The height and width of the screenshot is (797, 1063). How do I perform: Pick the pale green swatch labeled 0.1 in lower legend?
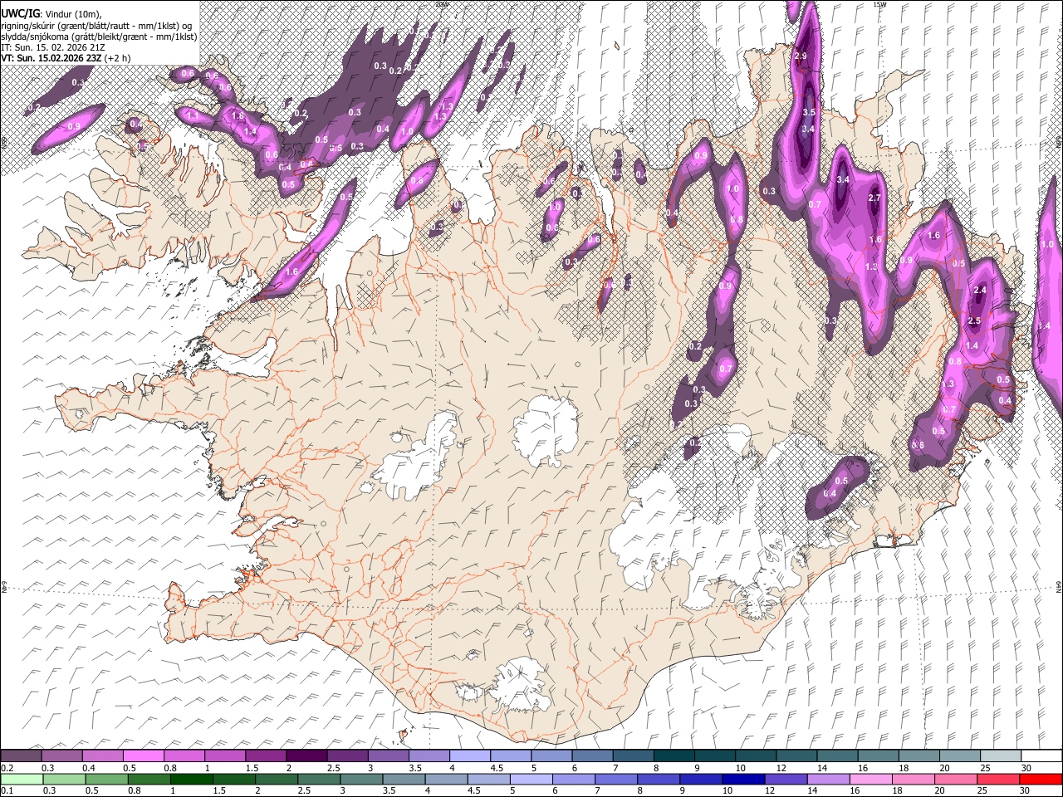(22, 780)
